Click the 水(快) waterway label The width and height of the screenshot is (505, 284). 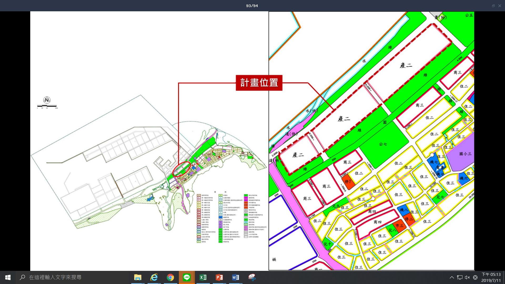point(312,111)
